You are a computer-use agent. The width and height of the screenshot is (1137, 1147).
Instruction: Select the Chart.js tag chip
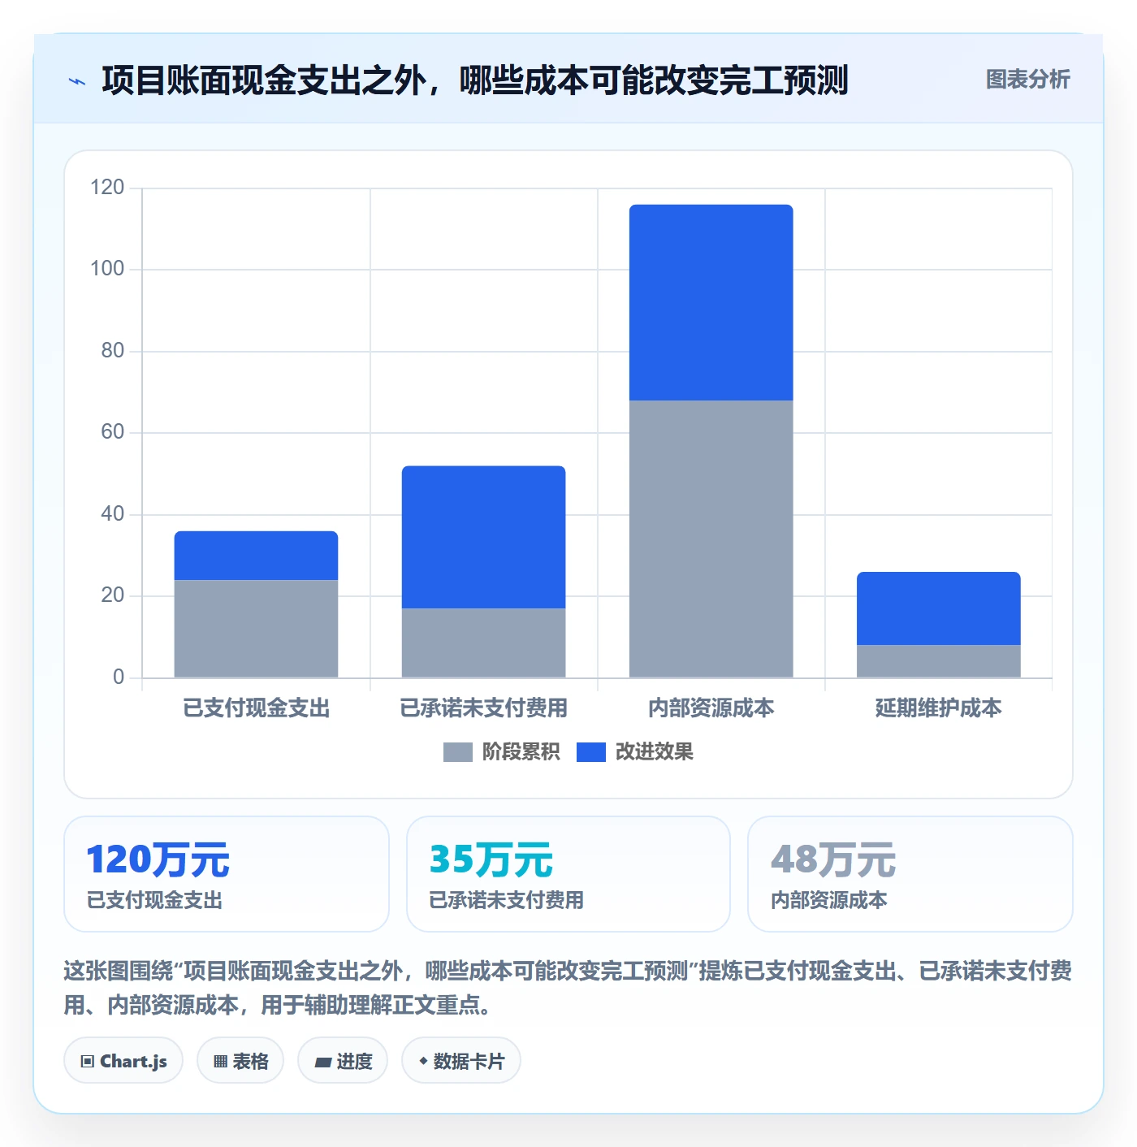pyautogui.click(x=123, y=1060)
